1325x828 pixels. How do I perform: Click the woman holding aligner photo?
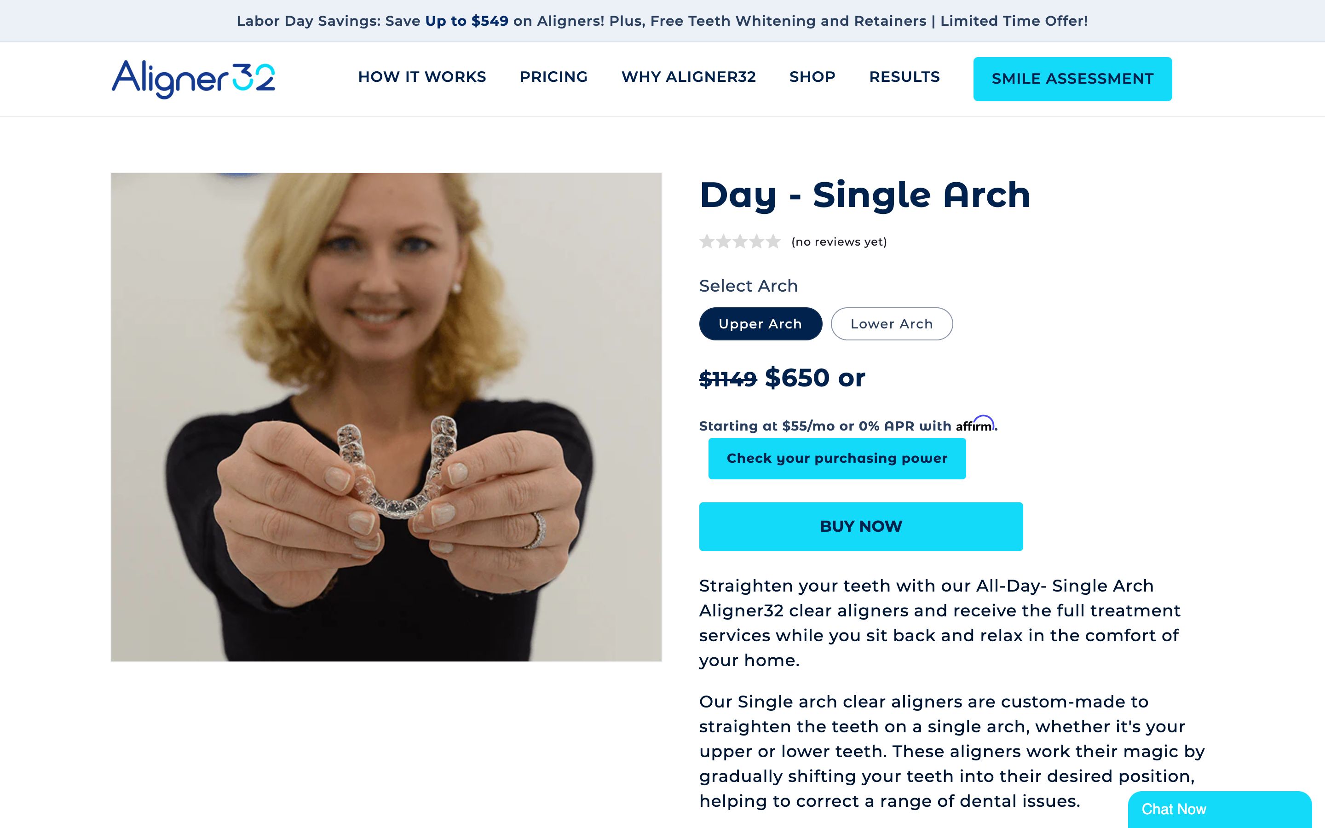pyautogui.click(x=386, y=417)
